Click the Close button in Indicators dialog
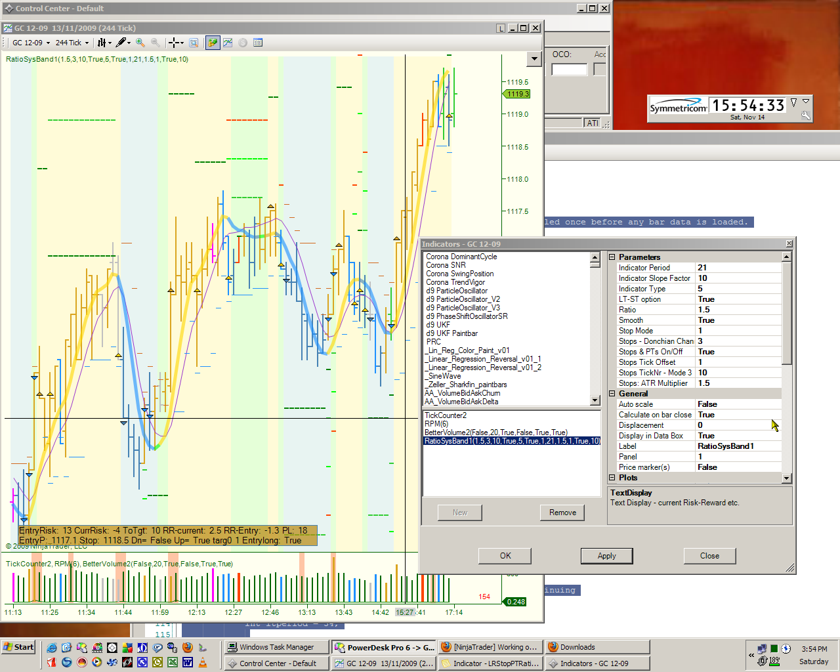The width and height of the screenshot is (840, 672). 709,556
